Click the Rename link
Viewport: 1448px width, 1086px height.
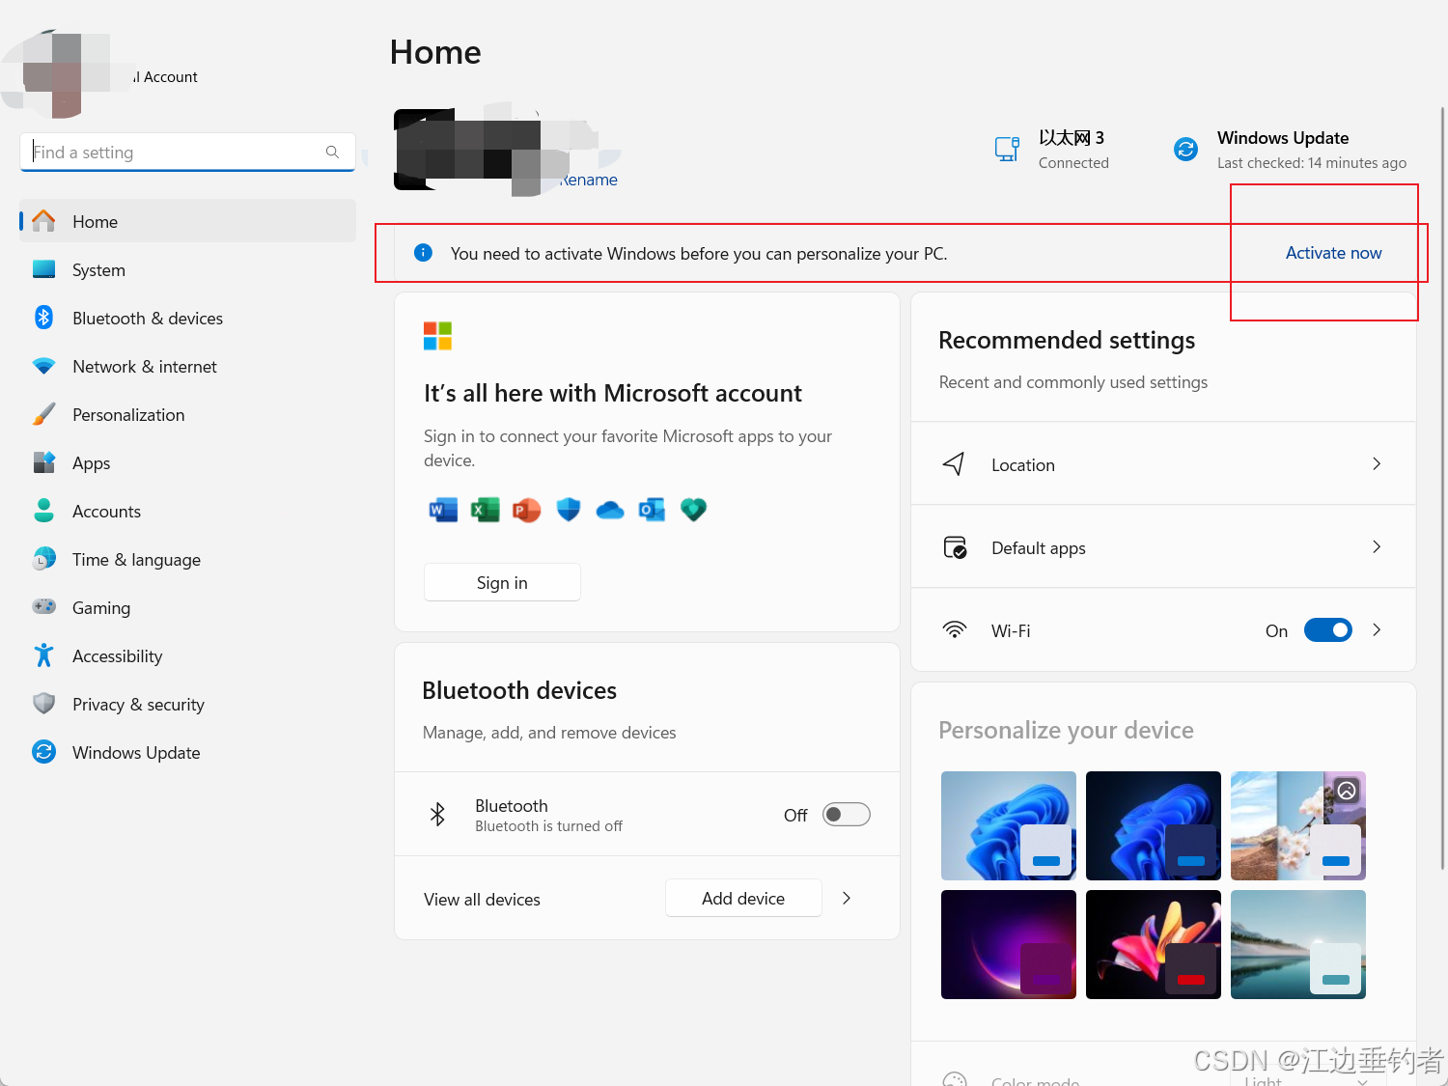pos(588,180)
